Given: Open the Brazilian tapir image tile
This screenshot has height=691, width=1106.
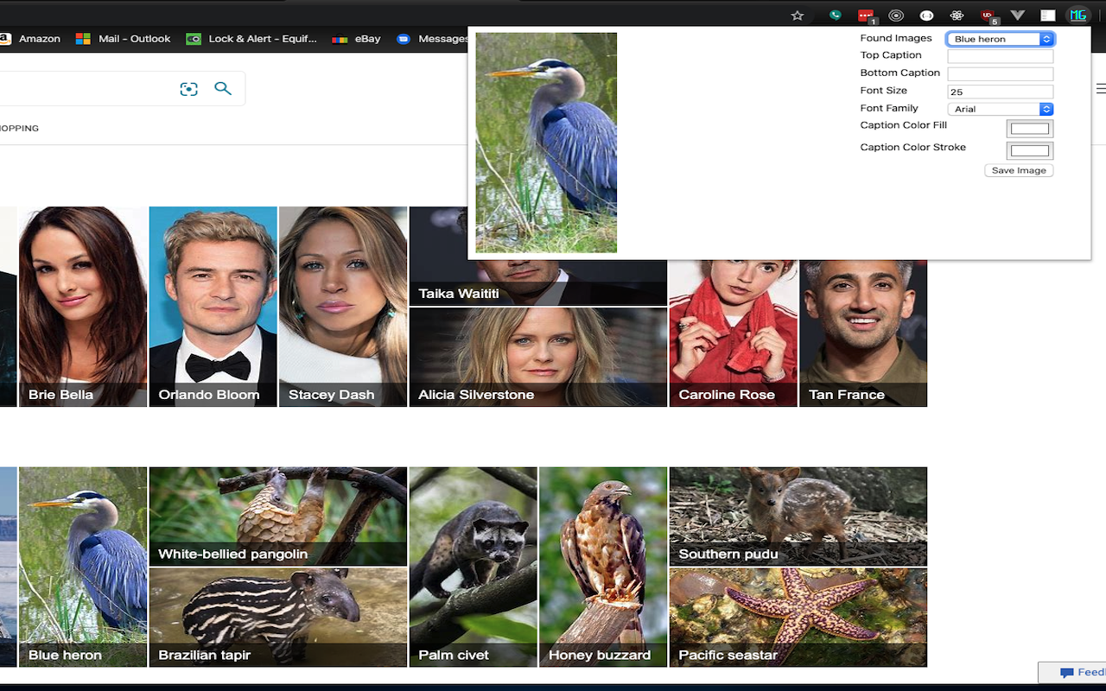Looking at the screenshot, I should click(278, 618).
